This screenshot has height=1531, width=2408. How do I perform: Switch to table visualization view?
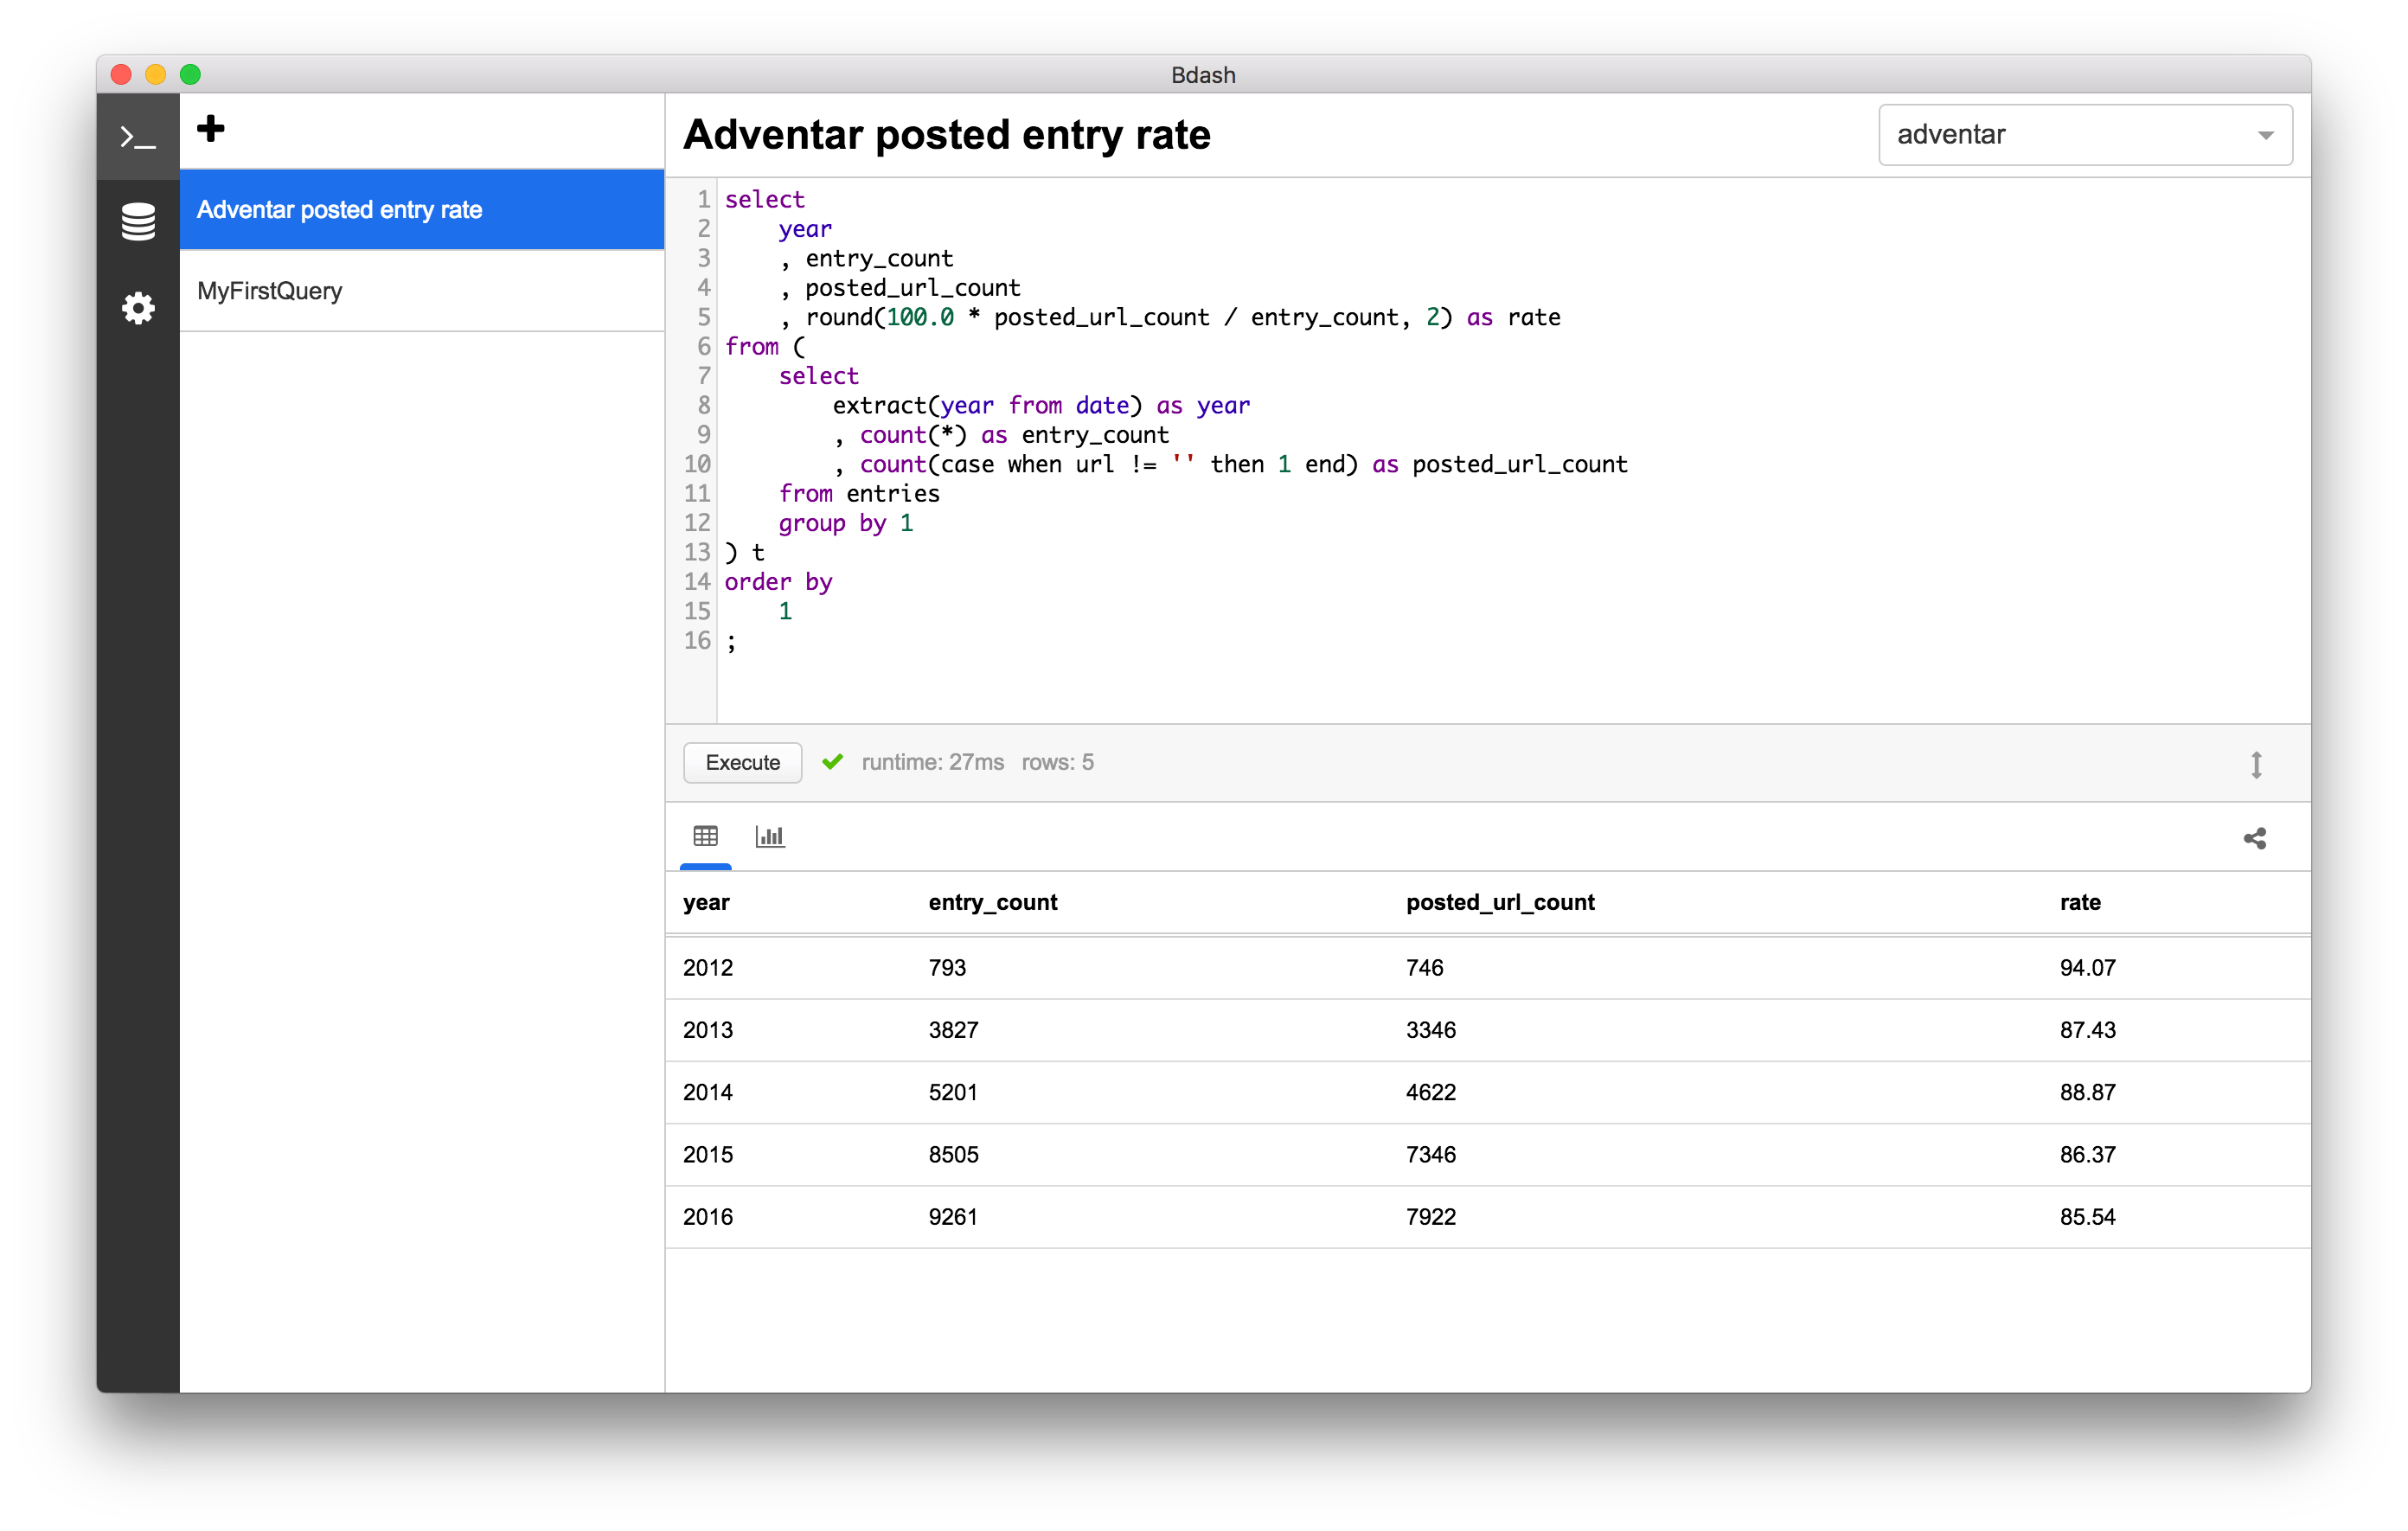click(706, 837)
